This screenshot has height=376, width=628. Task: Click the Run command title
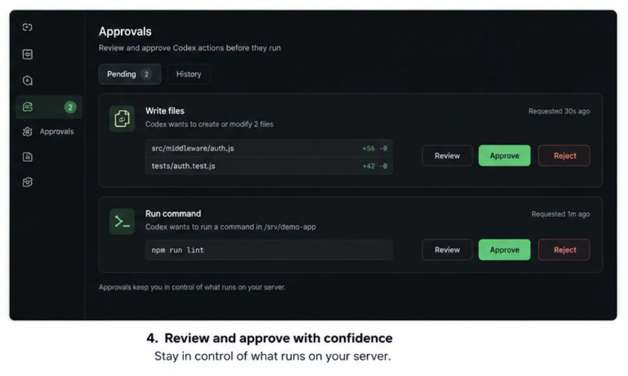click(x=173, y=214)
